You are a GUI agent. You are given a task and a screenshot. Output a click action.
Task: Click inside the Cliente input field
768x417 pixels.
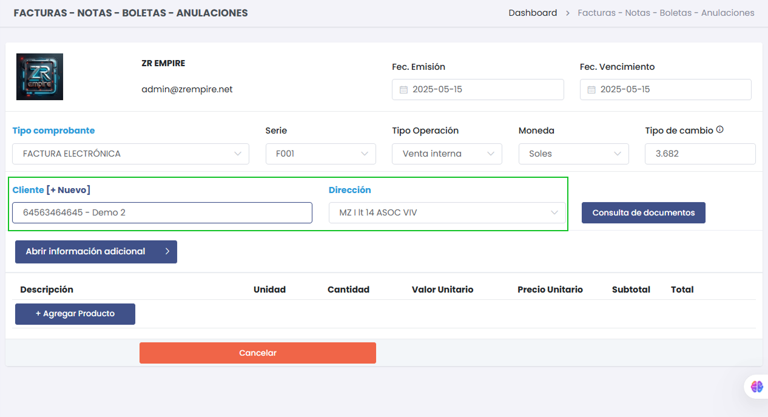click(x=162, y=212)
